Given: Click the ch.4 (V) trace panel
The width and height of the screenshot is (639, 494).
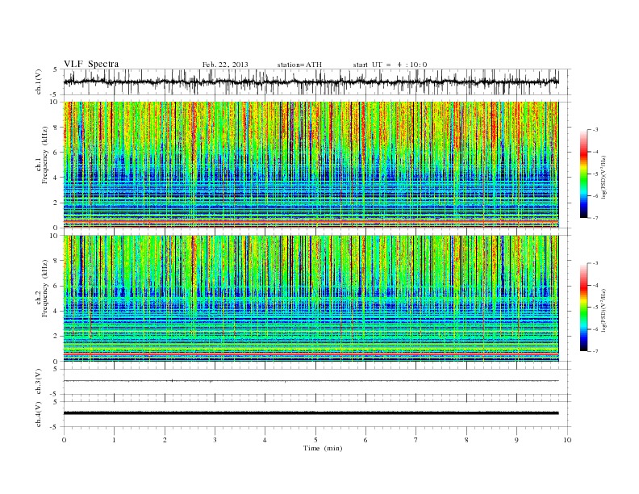Looking at the screenshot, I should (x=317, y=414).
